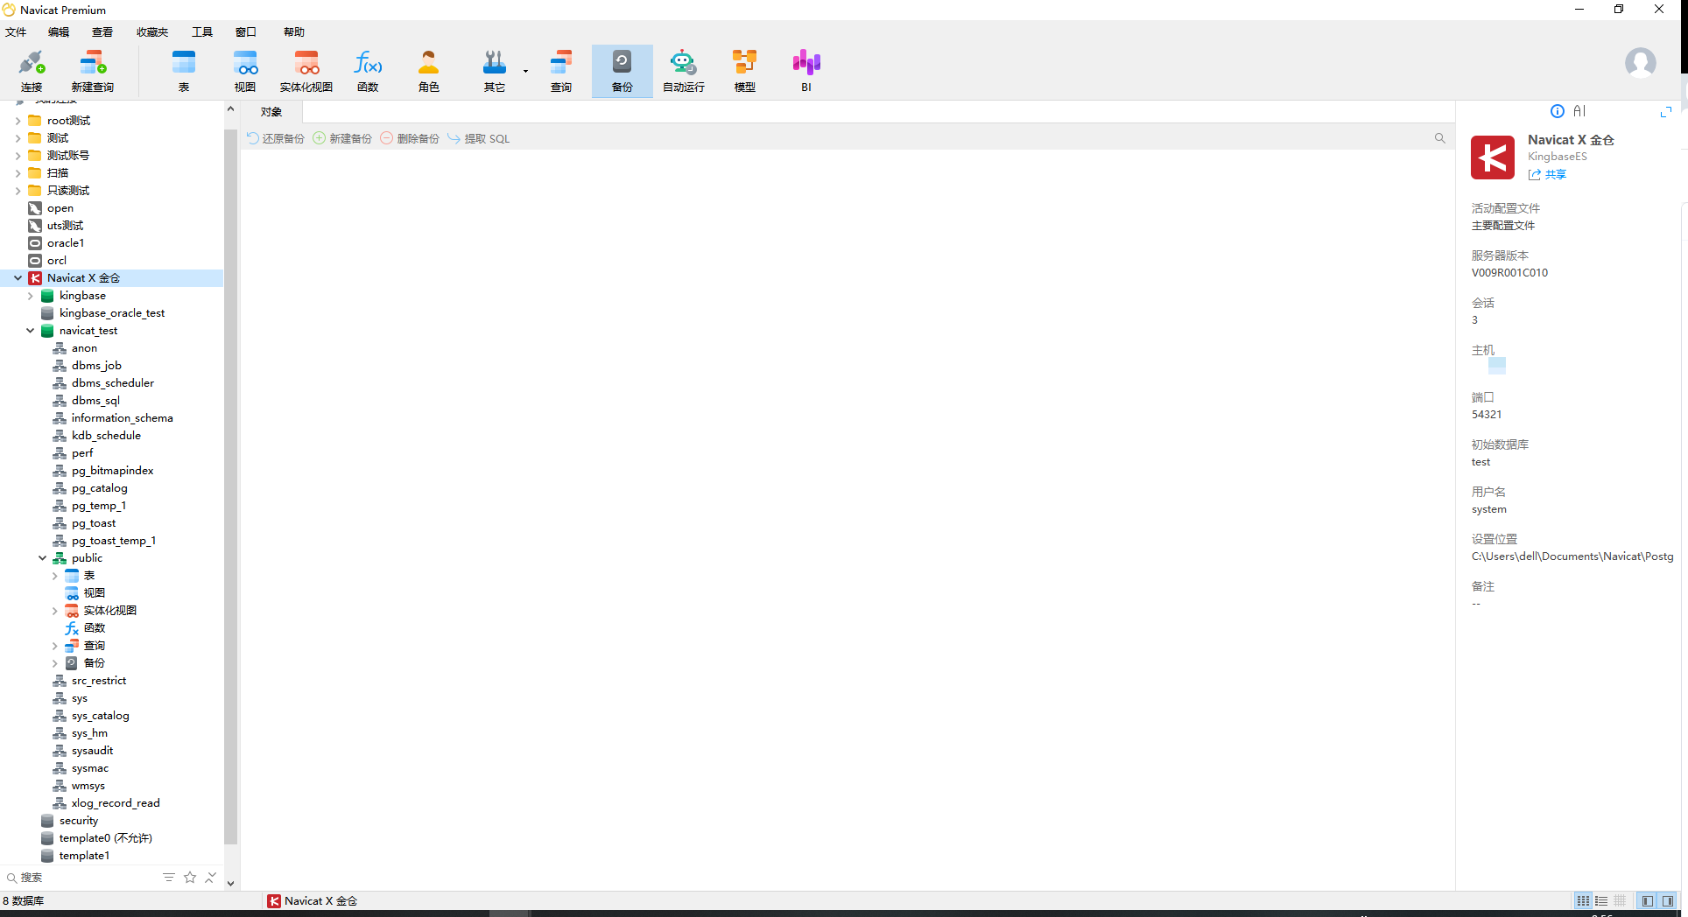The width and height of the screenshot is (1688, 917).
Task: Open the 查看 menu
Action: [102, 32]
